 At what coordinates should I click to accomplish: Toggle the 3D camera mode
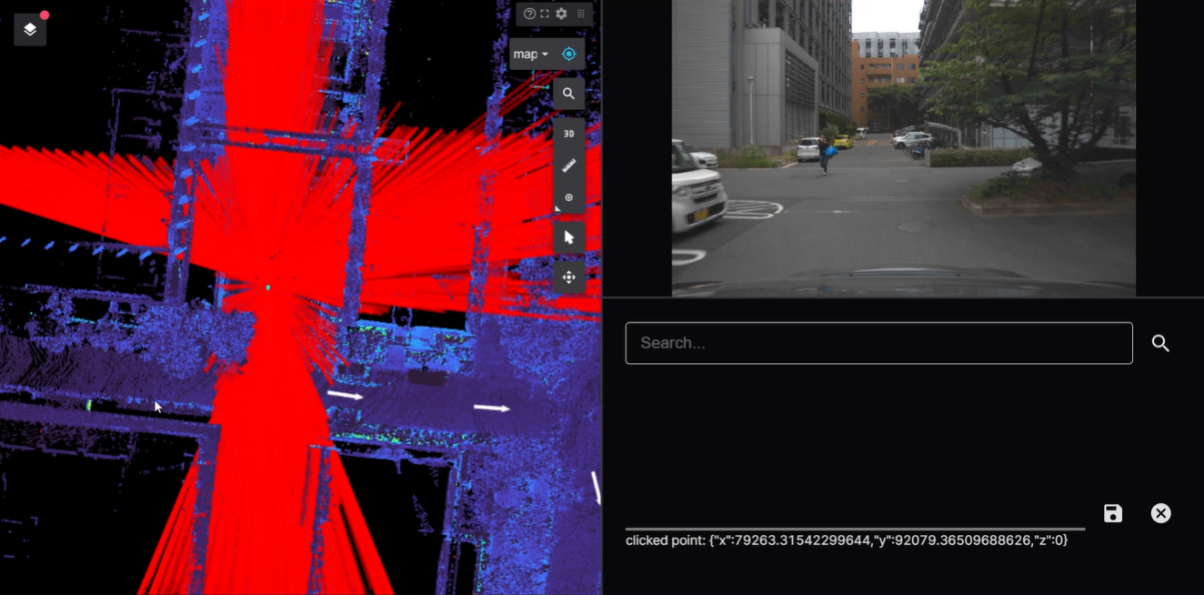click(568, 134)
